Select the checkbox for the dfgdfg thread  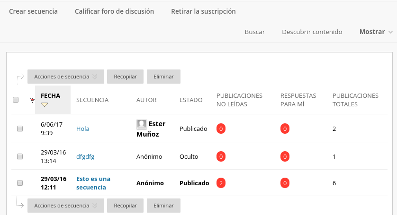(20, 156)
